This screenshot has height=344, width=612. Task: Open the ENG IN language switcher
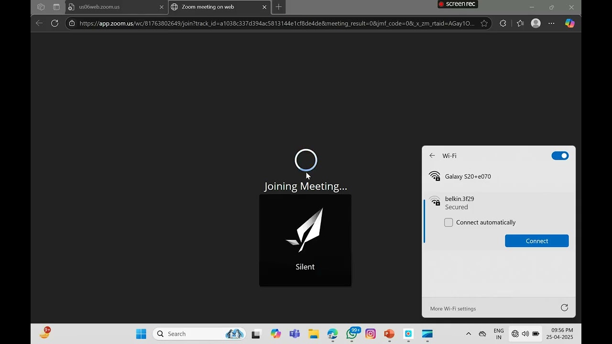coord(499,334)
